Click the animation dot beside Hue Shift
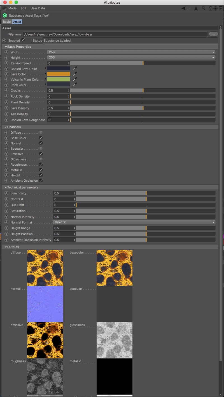 tap(6, 205)
